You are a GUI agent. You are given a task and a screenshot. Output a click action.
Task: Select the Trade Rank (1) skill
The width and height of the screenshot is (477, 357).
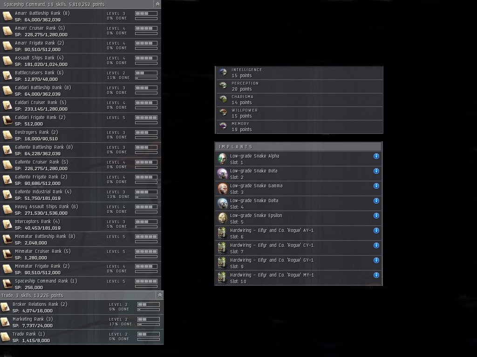point(82,337)
